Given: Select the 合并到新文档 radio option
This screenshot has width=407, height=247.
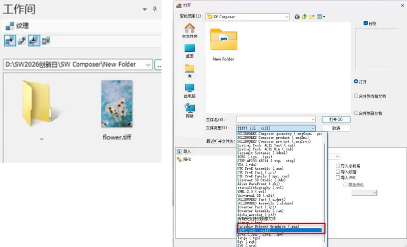Looking at the screenshot, I should (356, 113).
